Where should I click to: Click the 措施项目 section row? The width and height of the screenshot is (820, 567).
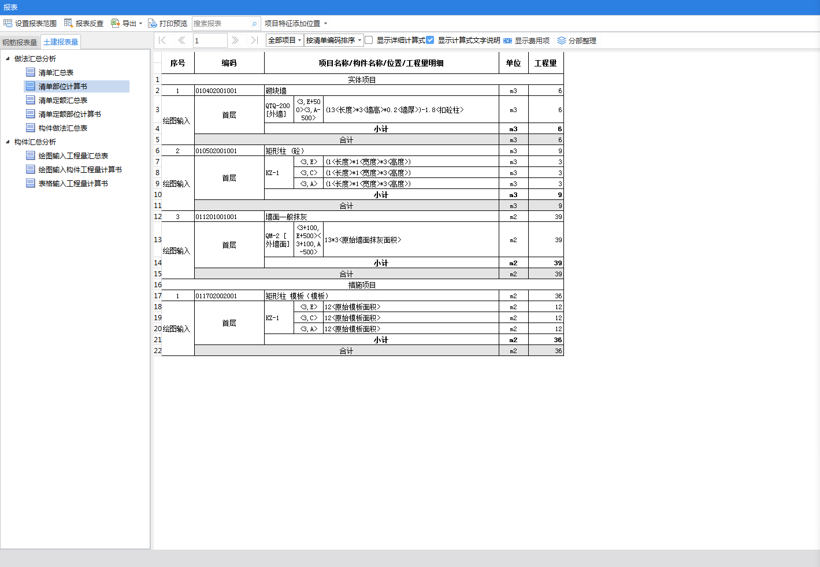click(x=362, y=285)
